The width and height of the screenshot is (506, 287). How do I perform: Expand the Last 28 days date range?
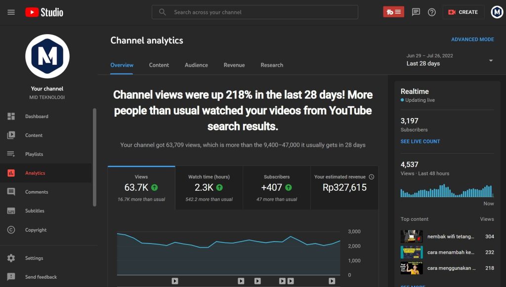click(x=450, y=60)
